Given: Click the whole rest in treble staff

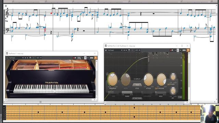Looking at the screenshot, I should 154,14.
